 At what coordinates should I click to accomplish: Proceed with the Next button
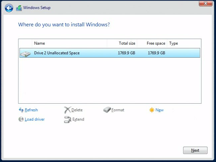pyautogui.click(x=195, y=150)
